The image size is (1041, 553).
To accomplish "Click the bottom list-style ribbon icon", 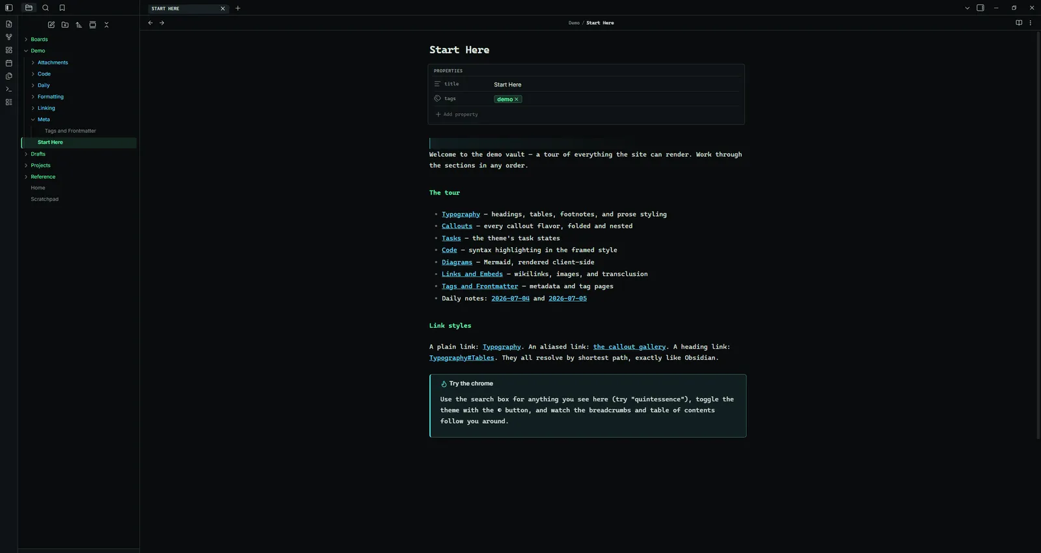I will (x=9, y=102).
